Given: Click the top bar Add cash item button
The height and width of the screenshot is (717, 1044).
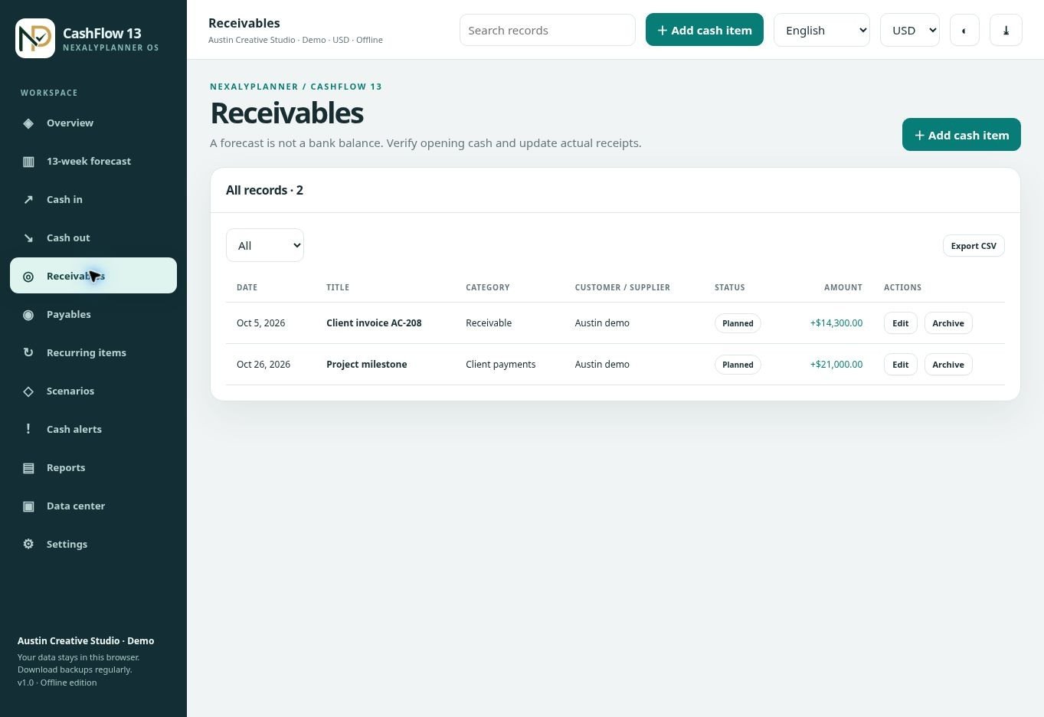Looking at the screenshot, I should (x=705, y=30).
